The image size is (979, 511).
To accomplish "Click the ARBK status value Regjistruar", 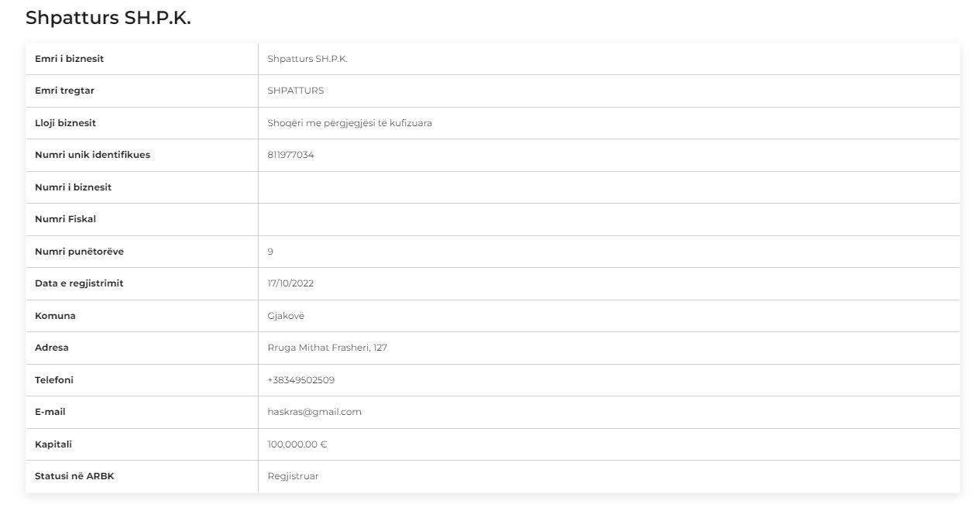I will pos(293,476).
